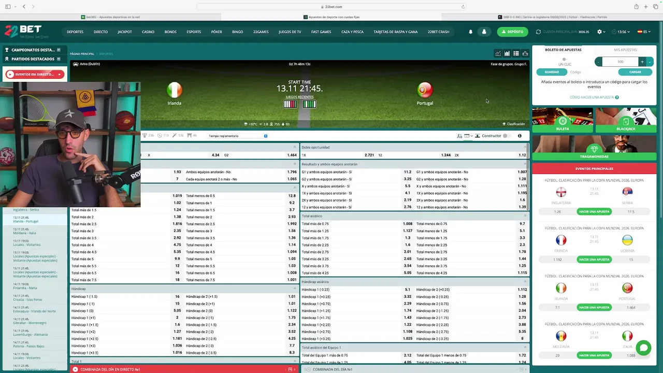Click the Página Principal breadcrumb
Viewport: 663px width, 373px height.
click(82, 54)
